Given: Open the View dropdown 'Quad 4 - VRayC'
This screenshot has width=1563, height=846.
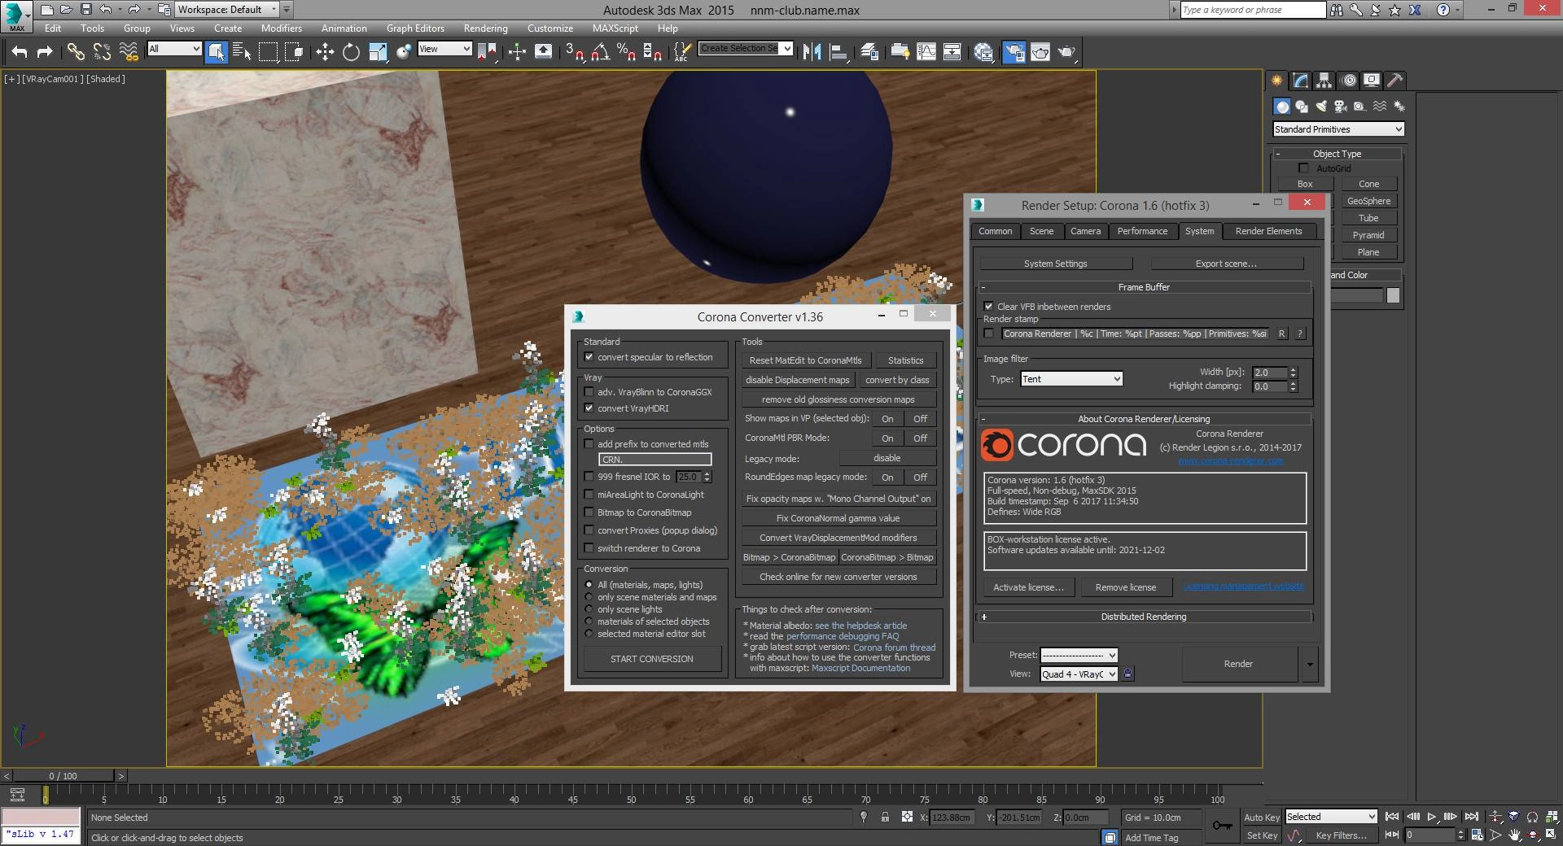Looking at the screenshot, I should (x=1079, y=674).
